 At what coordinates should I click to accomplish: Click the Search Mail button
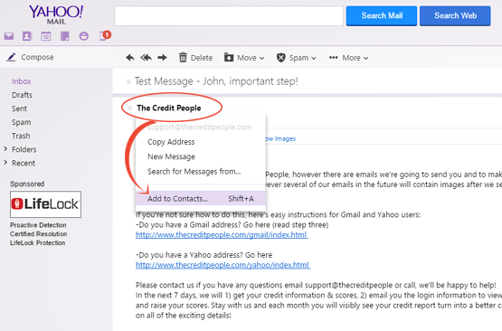click(382, 15)
